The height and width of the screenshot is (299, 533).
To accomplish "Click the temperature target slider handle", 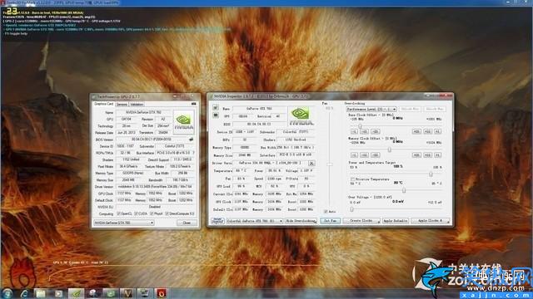I will coord(404,190).
